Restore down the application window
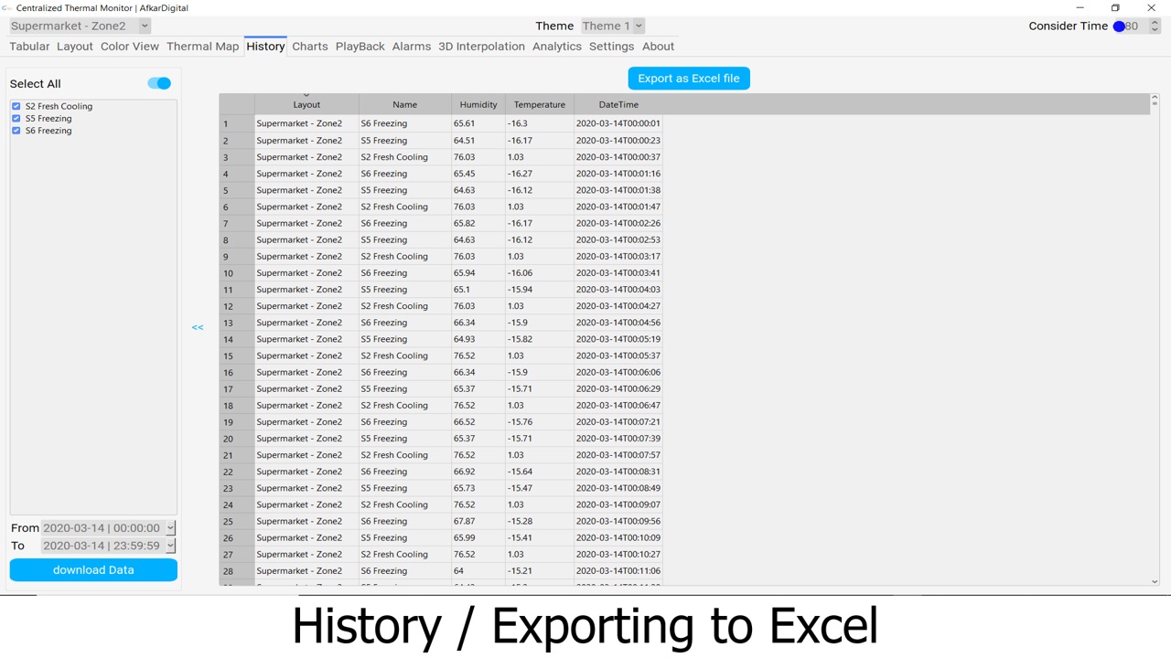 click(x=1115, y=8)
